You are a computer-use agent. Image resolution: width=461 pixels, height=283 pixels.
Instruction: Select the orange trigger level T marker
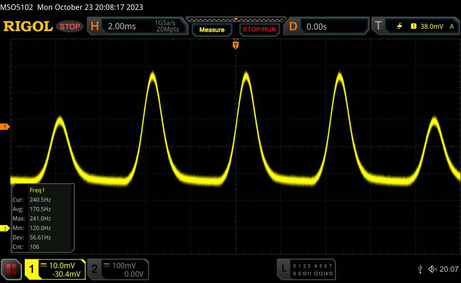click(x=5, y=127)
